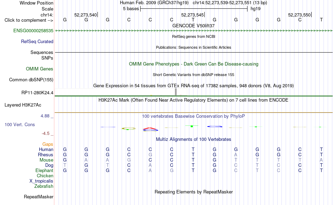Screen dimensions: 333x205
Task: Click 'Repeating Elements by RepeatMasker' title
Action: pyautogui.click(x=193, y=192)
